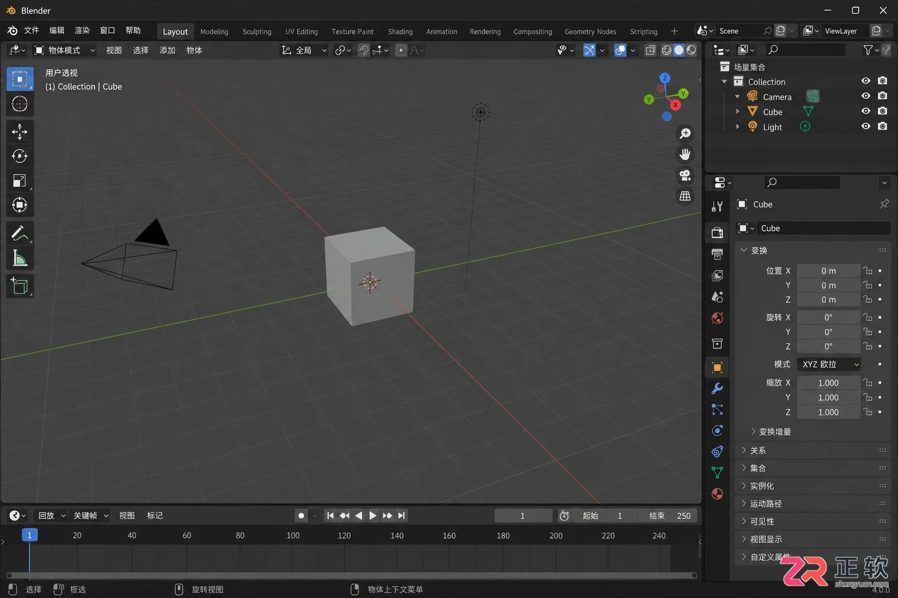This screenshot has width=898, height=598.
Task: Open the 渲染 menu
Action: (82, 31)
